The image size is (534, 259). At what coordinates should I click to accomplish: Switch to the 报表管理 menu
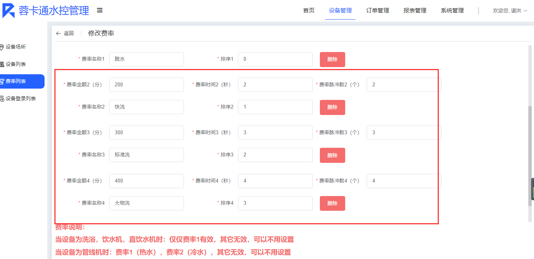click(415, 11)
